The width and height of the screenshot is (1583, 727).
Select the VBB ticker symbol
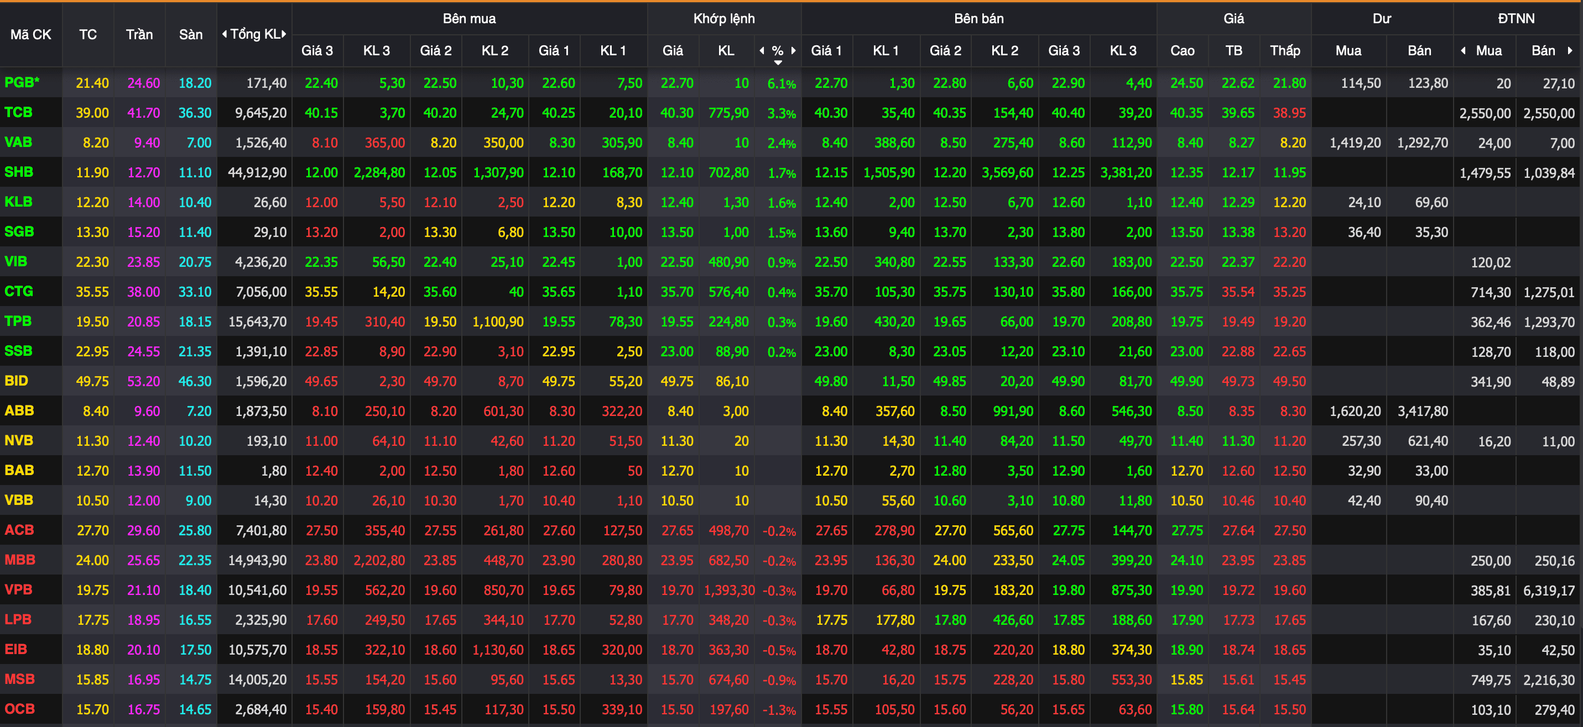(x=18, y=500)
